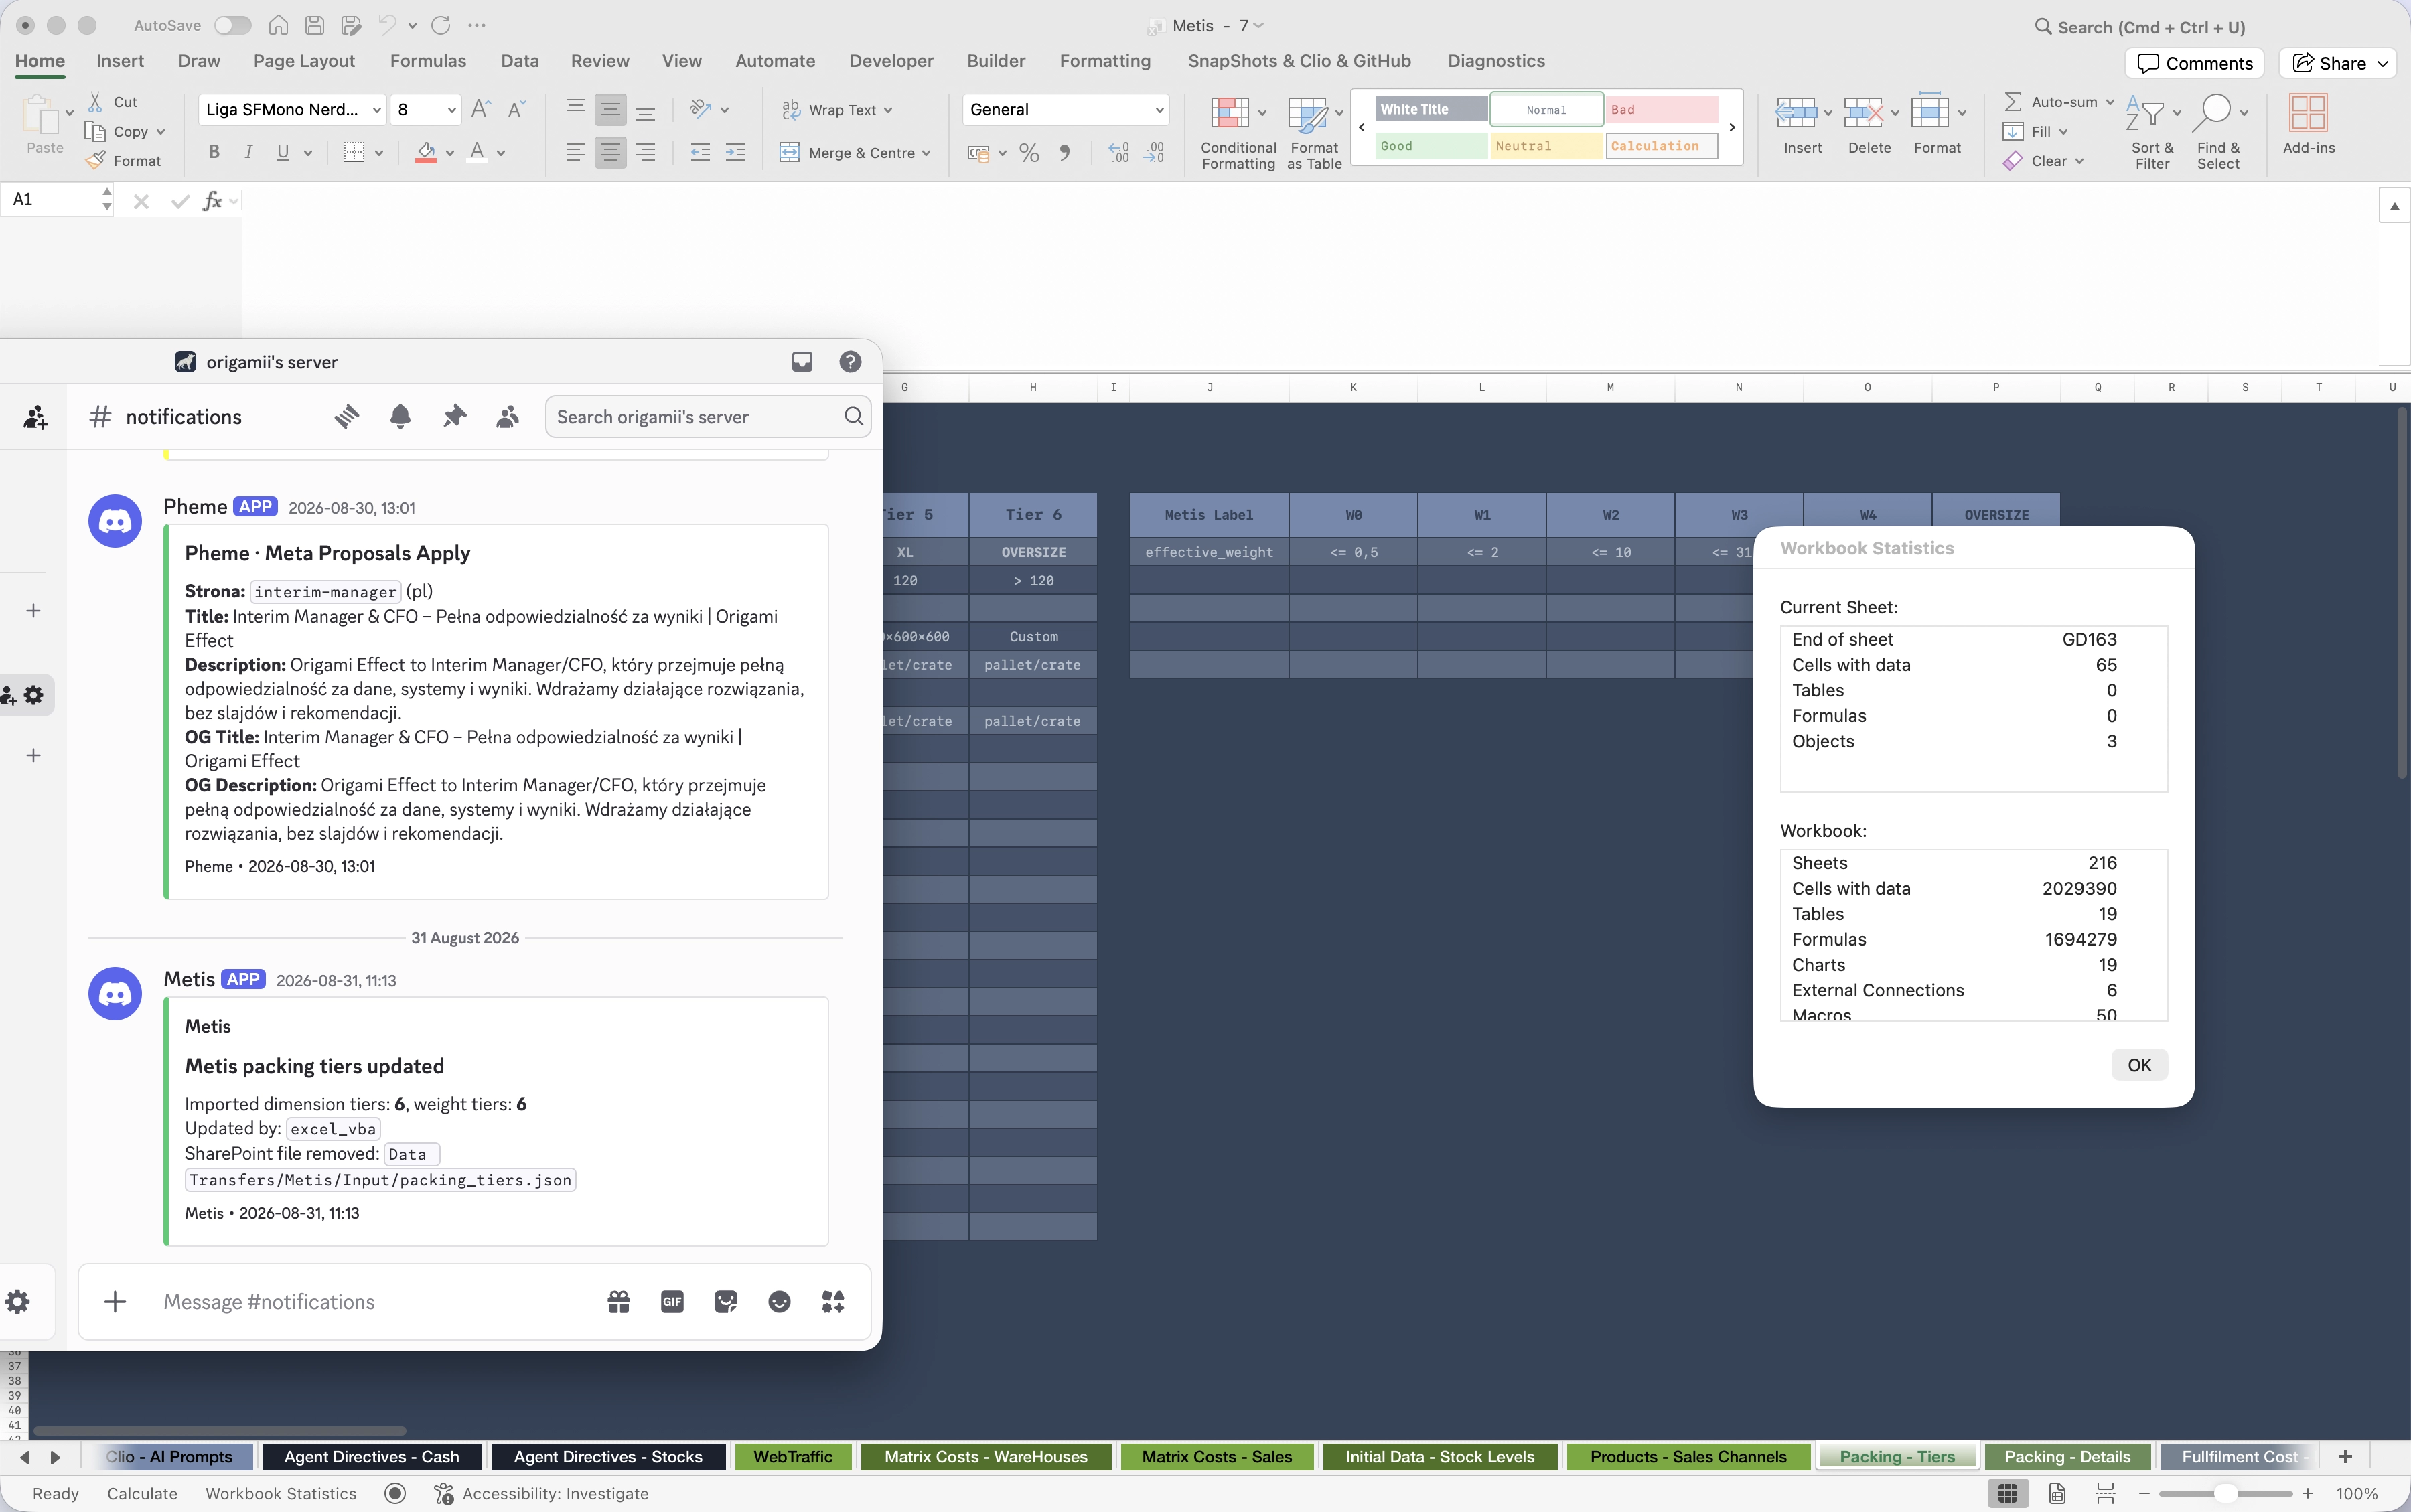This screenshot has height=1512, width=2411.
Task: Expand the font name dropdown
Action: (x=376, y=110)
